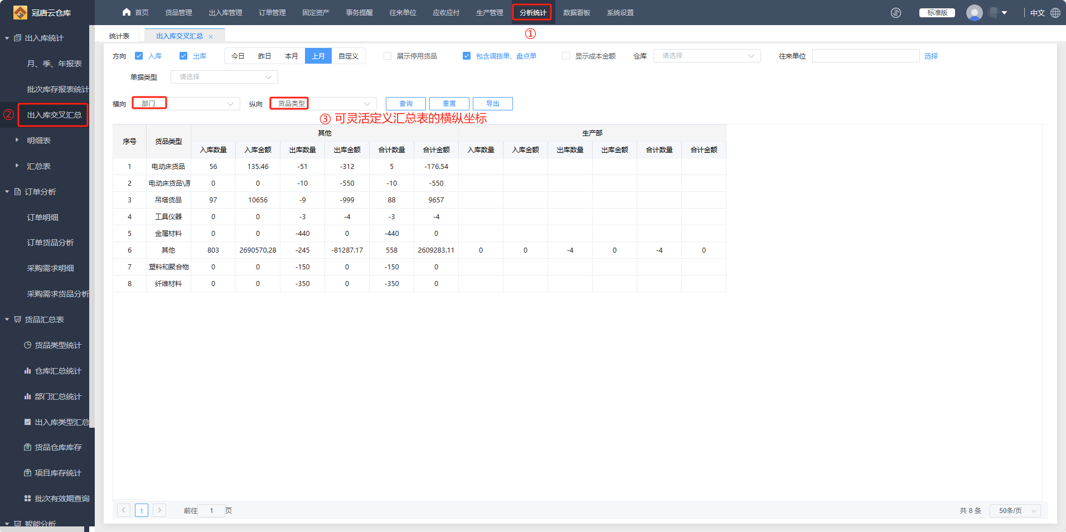Open 月、季、年报表 in sidebar

(54, 64)
